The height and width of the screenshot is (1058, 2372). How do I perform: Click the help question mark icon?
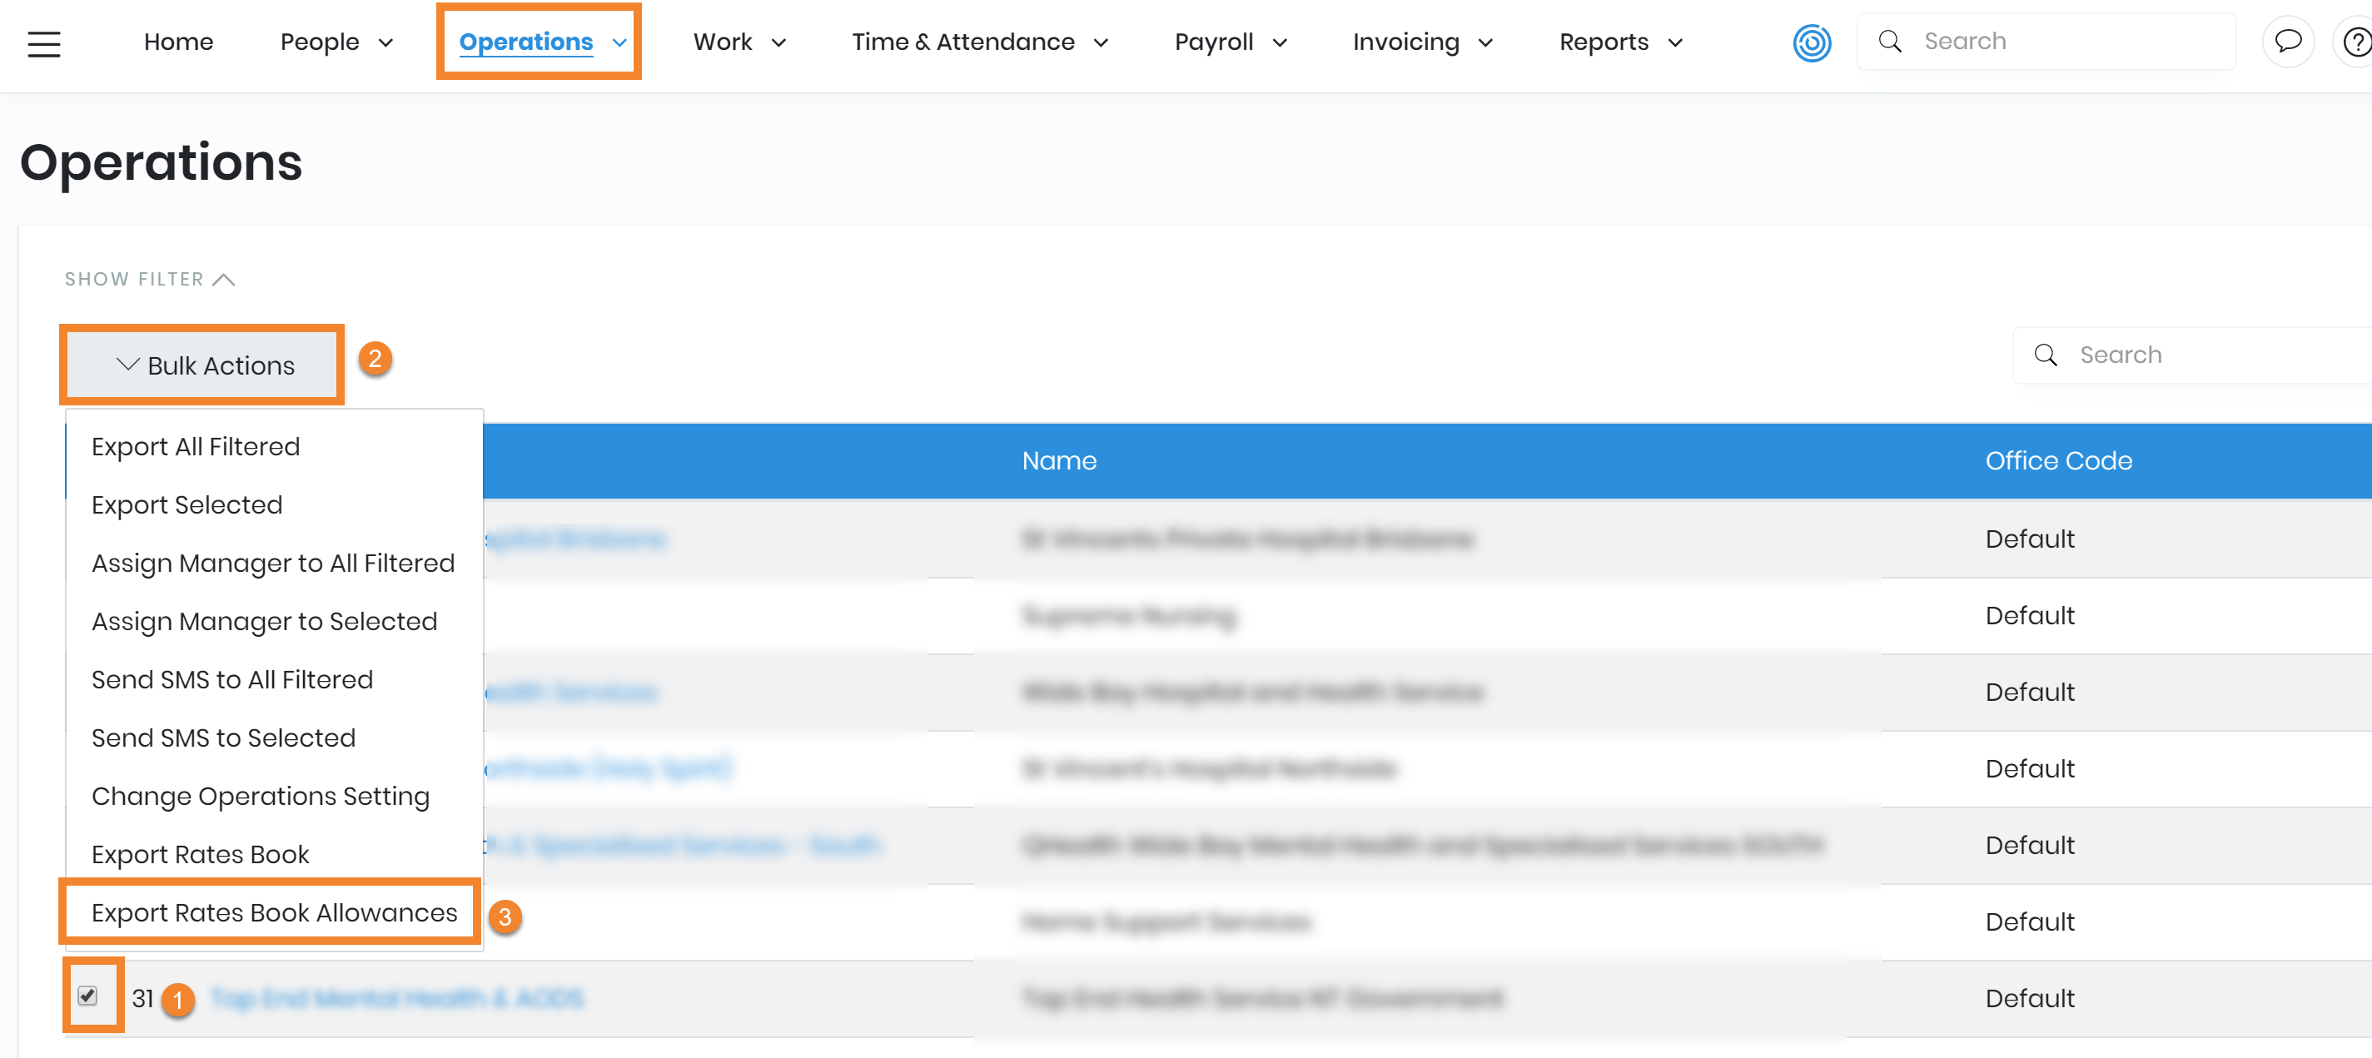[x=2355, y=42]
